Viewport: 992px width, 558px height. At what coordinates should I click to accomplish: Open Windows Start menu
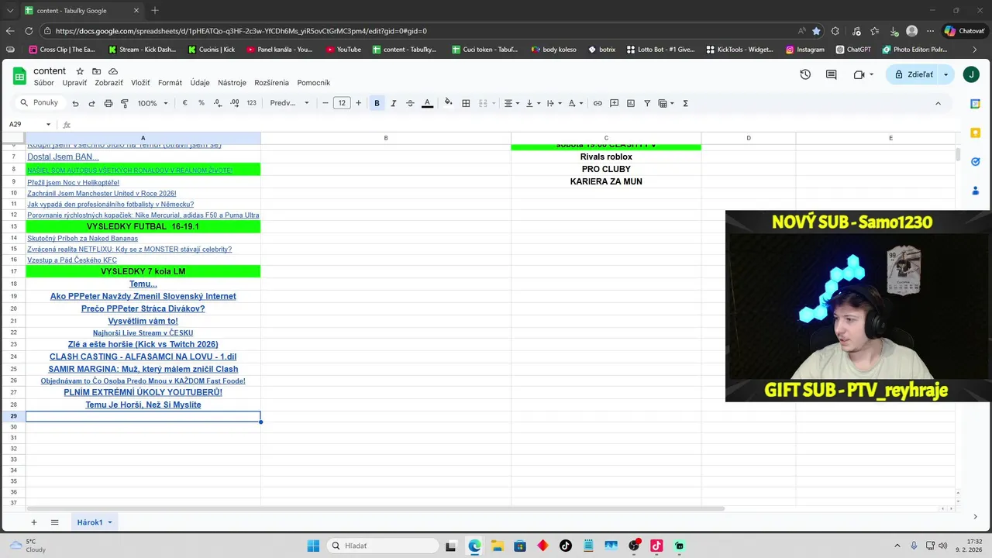pyautogui.click(x=313, y=546)
